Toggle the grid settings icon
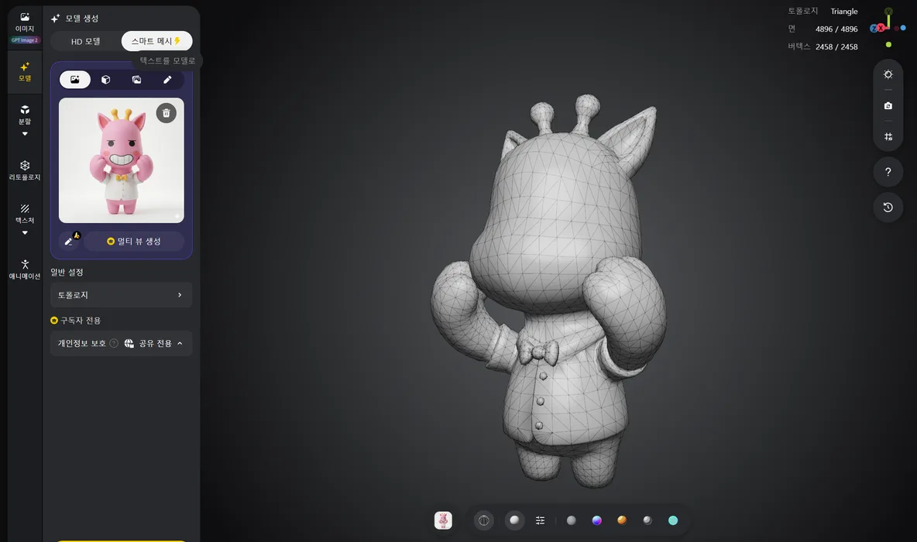Image resolution: width=917 pixels, height=542 pixels. pyautogui.click(x=888, y=137)
